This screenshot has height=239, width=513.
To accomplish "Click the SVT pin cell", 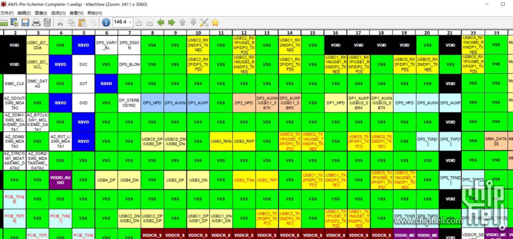I will point(83,84).
